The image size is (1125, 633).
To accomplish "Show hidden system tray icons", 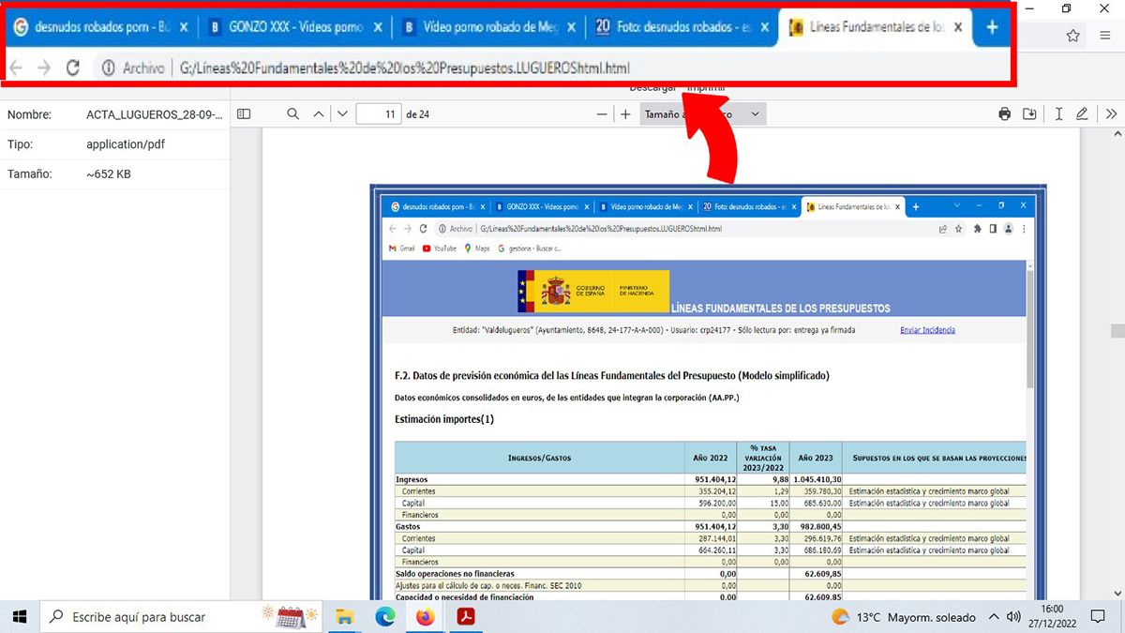I will (x=995, y=617).
